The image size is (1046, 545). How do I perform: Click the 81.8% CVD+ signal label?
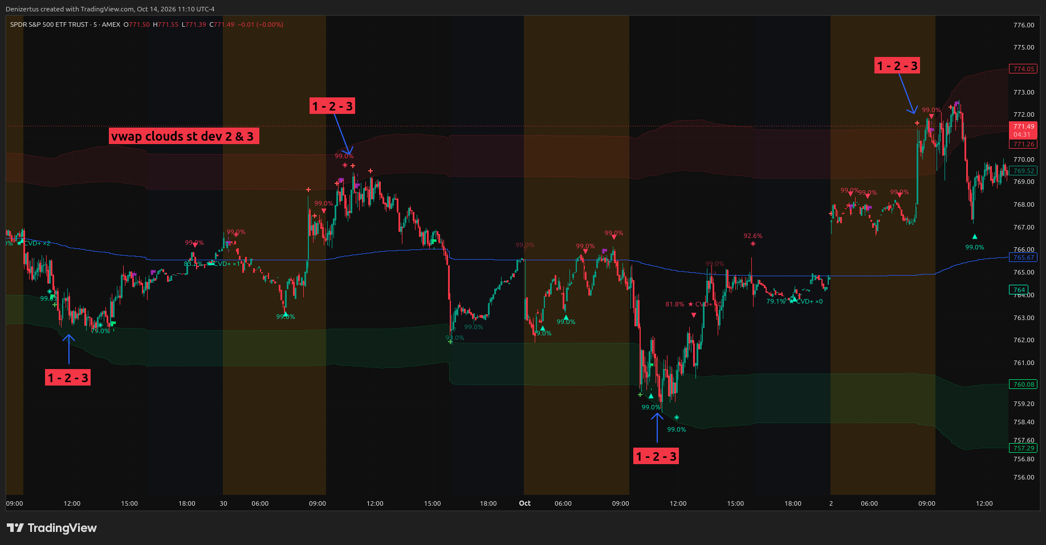point(694,304)
